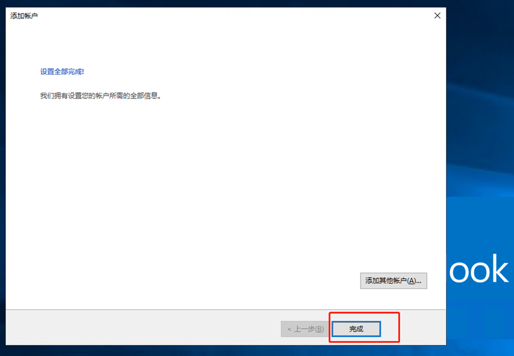Click the white "ook" Outlook splash text
This screenshot has width=514, height=356.
(x=478, y=268)
